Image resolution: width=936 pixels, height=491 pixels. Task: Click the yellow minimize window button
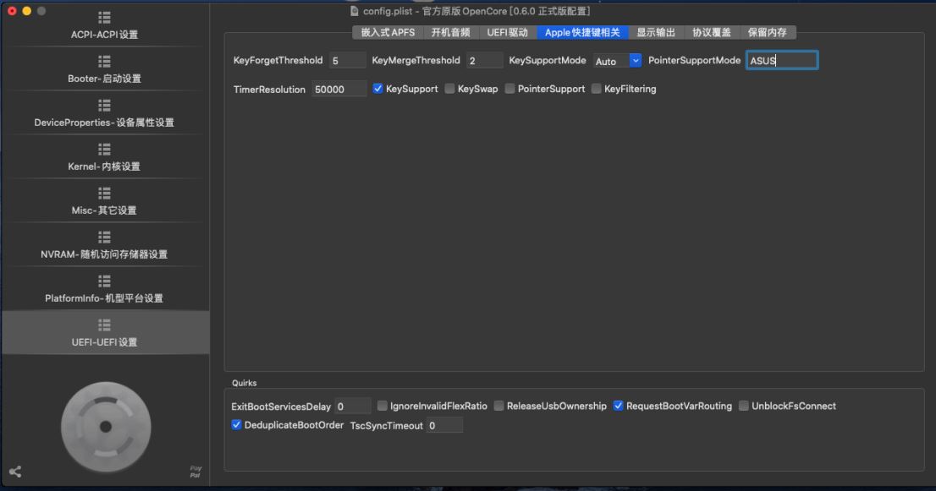[26, 11]
